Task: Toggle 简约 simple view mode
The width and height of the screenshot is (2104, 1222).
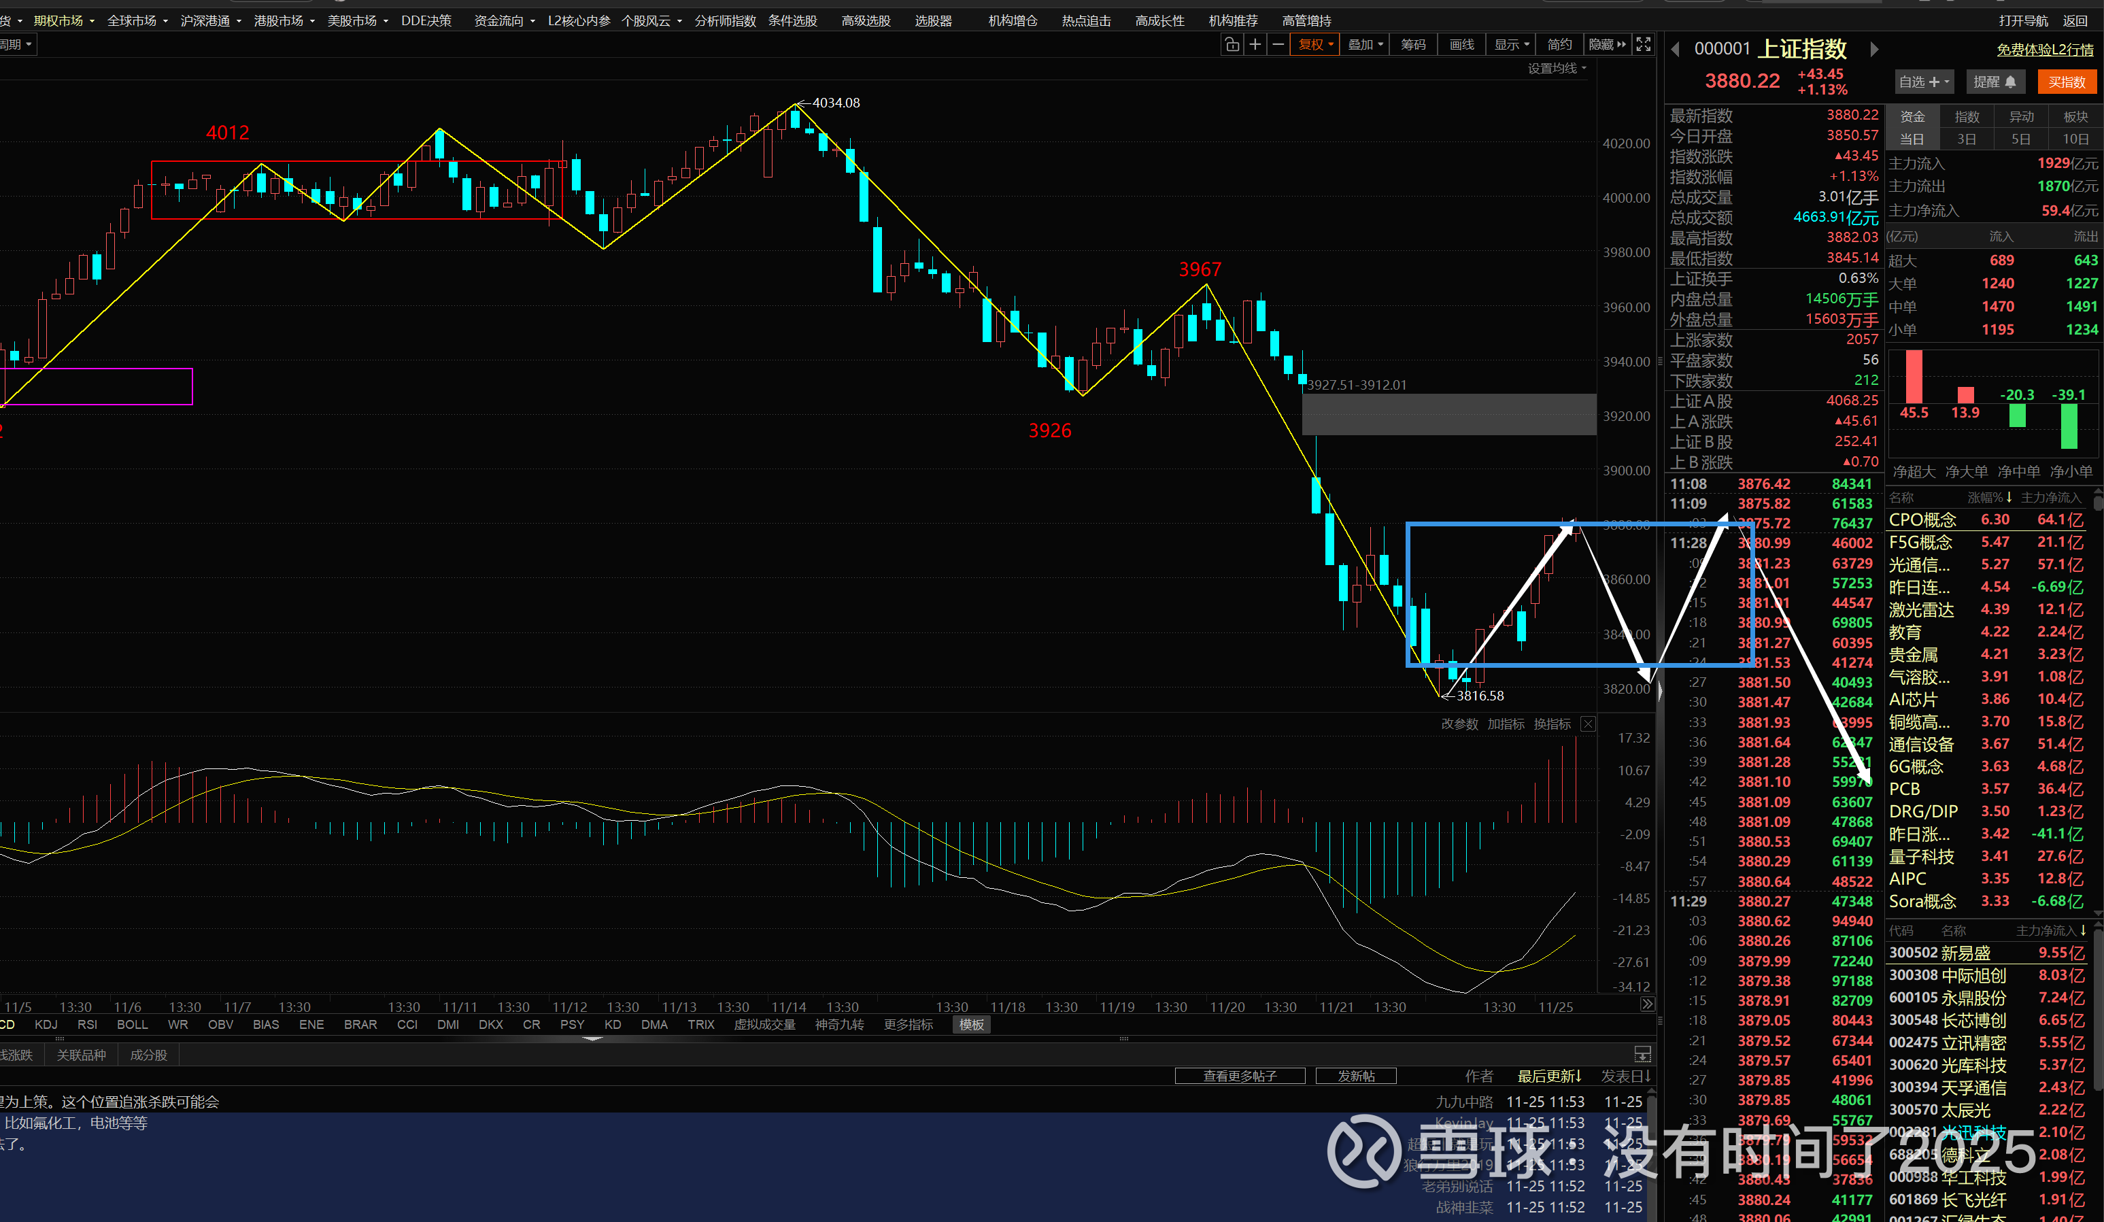Action: tap(1559, 45)
